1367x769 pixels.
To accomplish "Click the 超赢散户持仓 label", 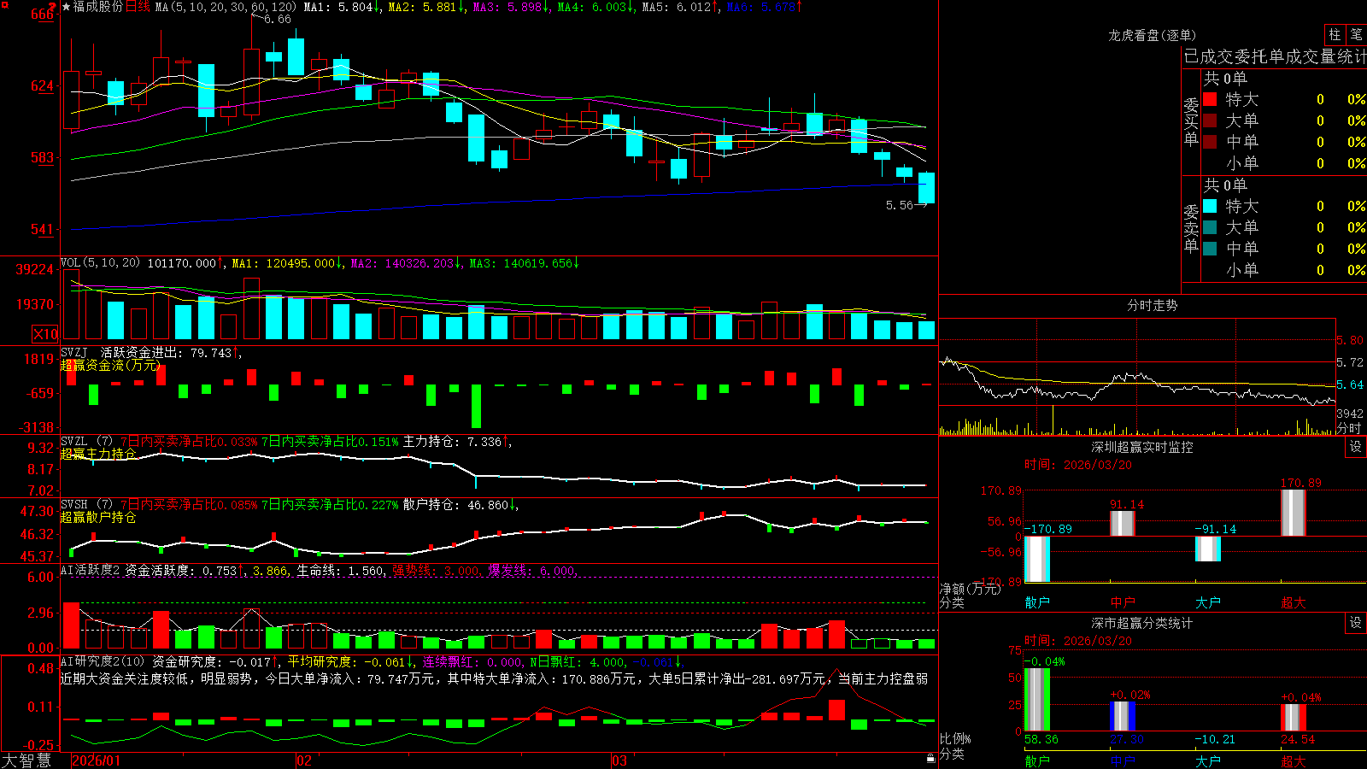I will pyautogui.click(x=98, y=517).
